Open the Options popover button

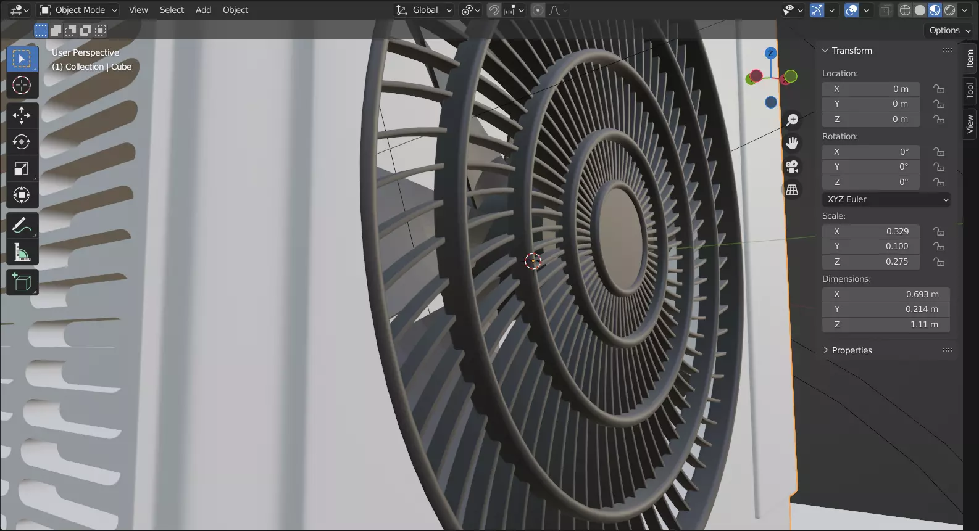pos(949,30)
